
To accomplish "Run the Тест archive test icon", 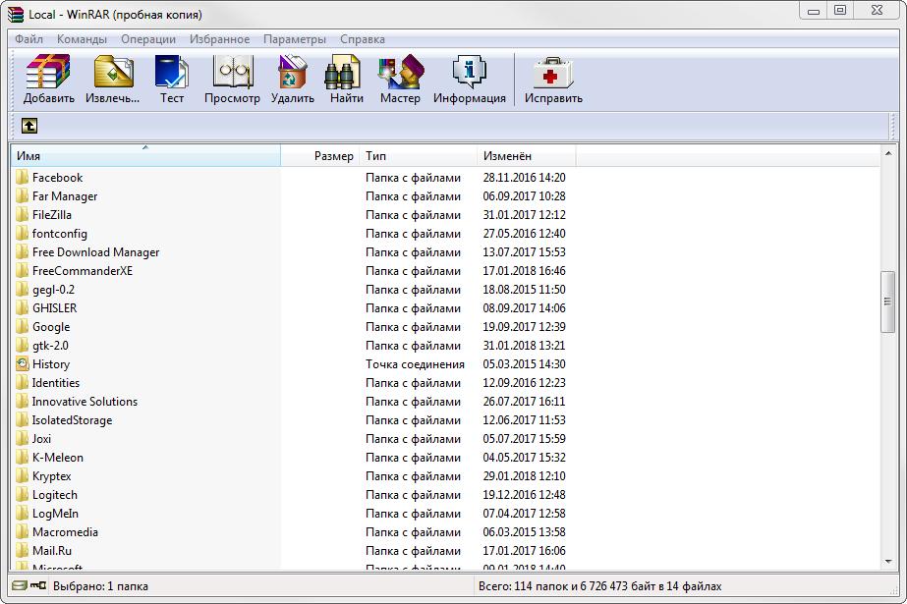I will tap(172, 73).
